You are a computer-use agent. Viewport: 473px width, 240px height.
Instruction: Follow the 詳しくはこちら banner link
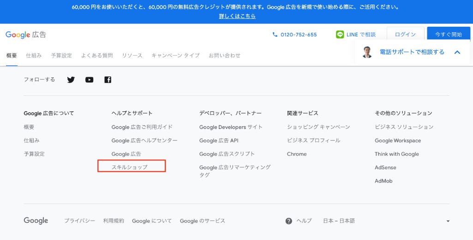tap(237, 16)
